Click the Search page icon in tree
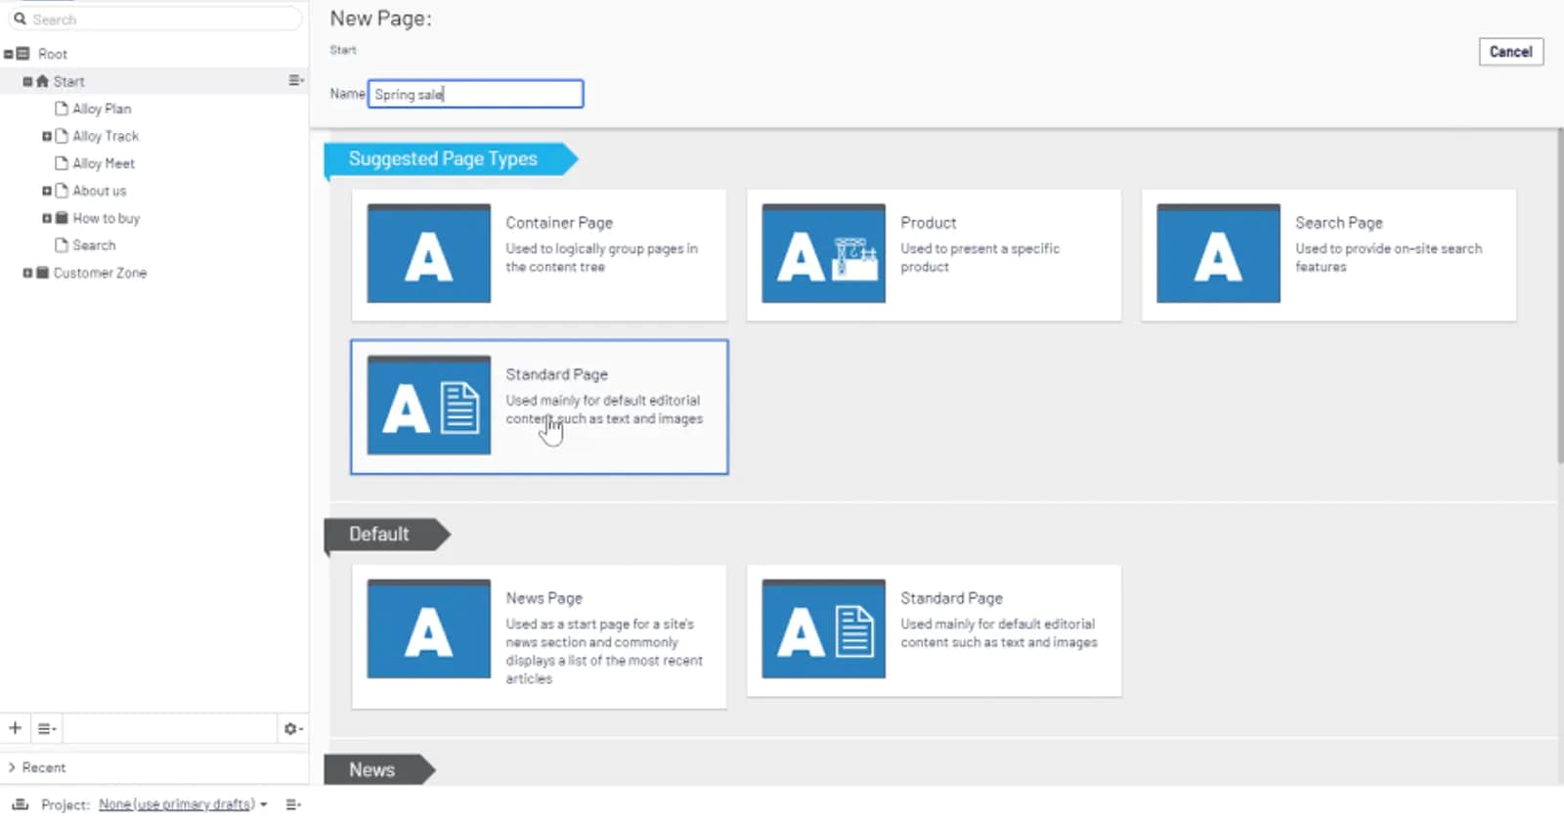The width and height of the screenshot is (1564, 821). tap(62, 245)
